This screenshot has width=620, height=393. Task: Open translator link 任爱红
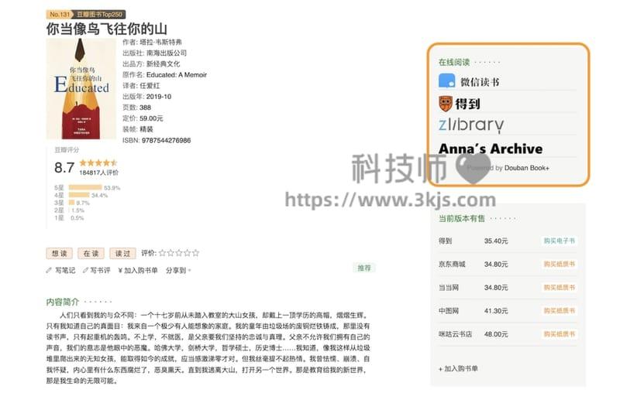click(150, 86)
